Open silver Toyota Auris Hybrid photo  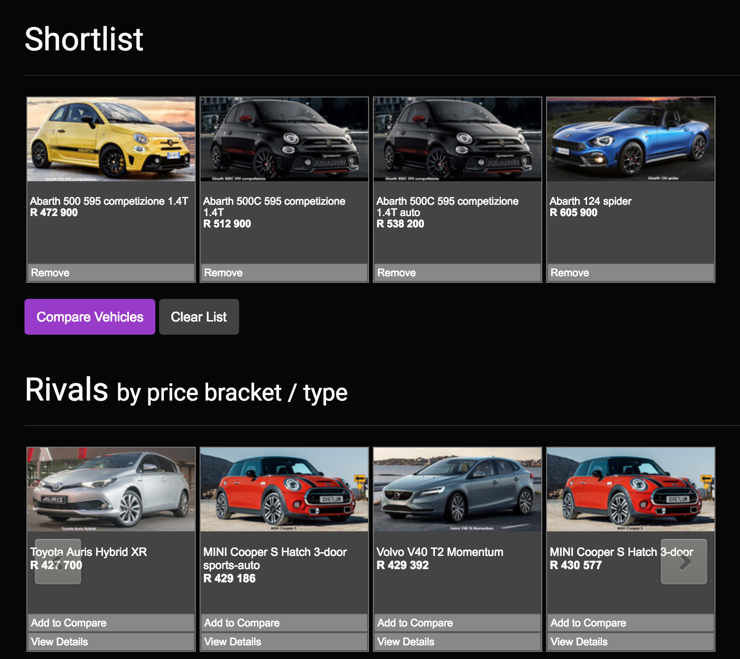[x=111, y=490]
